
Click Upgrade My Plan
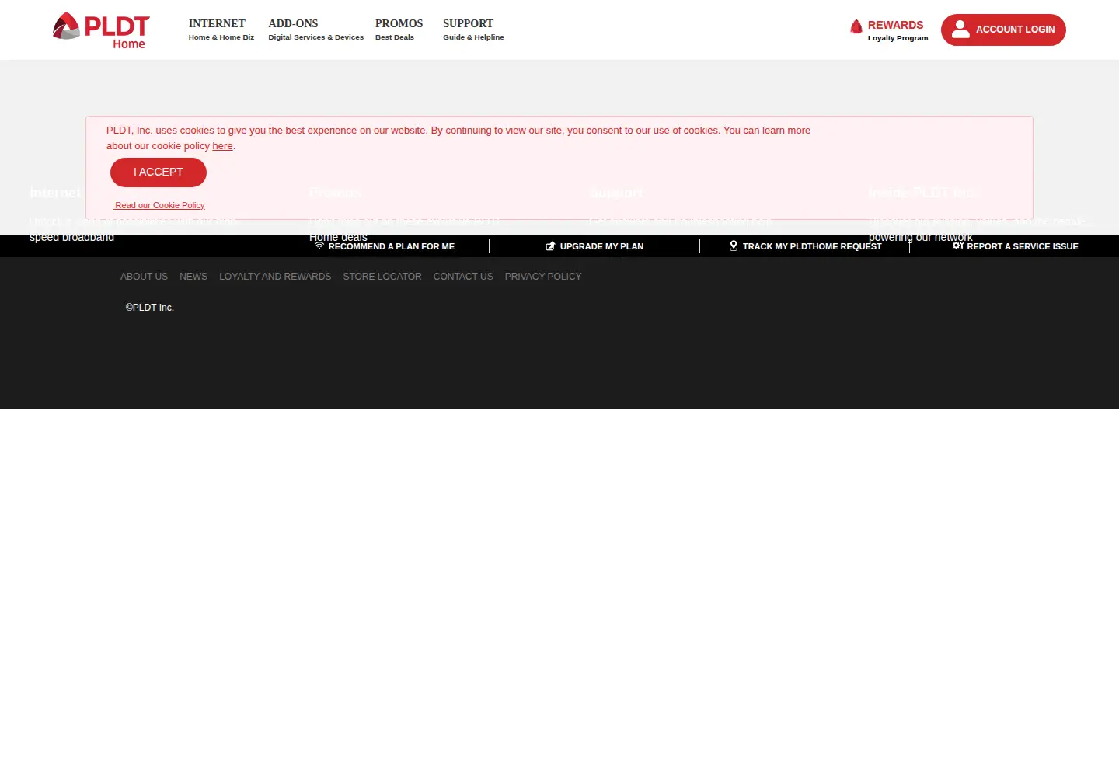594,246
